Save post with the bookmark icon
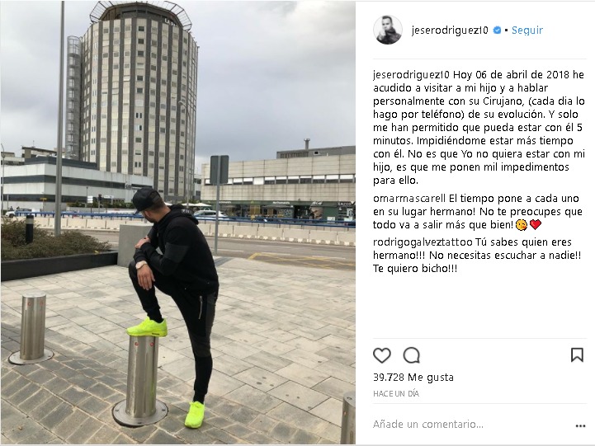The width and height of the screenshot is (595, 446). tap(577, 355)
